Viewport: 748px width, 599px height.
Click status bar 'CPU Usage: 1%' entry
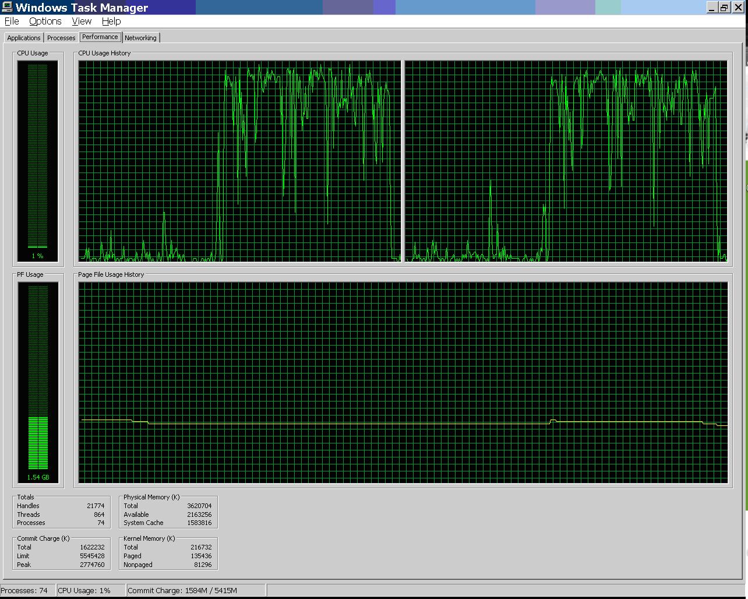(91, 590)
